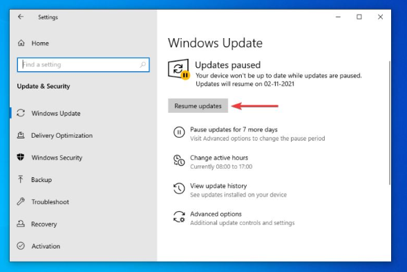Open Change active hours
This screenshot has width=407, height=272.
coord(219,158)
